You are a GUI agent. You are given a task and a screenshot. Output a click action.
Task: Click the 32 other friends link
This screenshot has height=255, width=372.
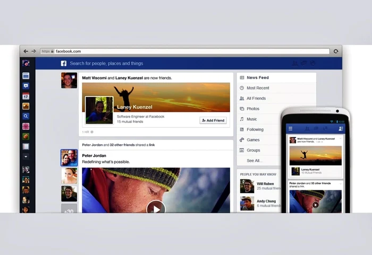click(x=122, y=145)
